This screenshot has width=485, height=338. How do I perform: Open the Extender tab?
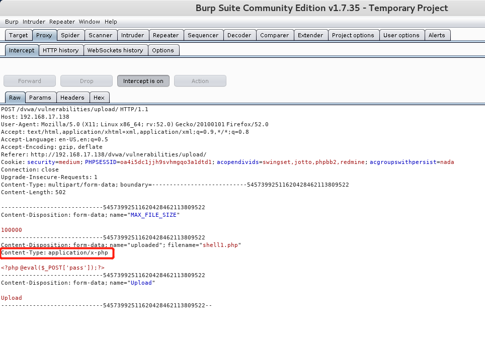point(310,35)
